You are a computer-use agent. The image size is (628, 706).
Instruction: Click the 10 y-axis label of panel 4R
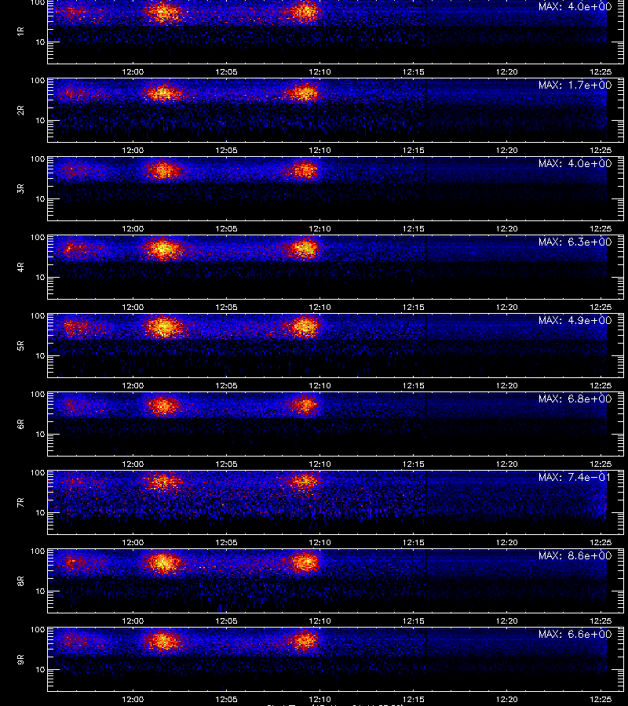click(40, 278)
